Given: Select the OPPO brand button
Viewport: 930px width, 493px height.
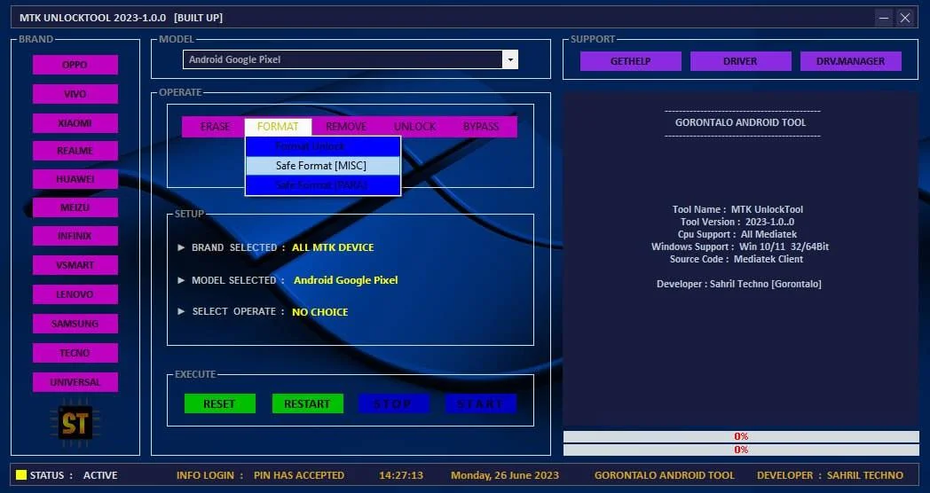Looking at the screenshot, I should 75,65.
